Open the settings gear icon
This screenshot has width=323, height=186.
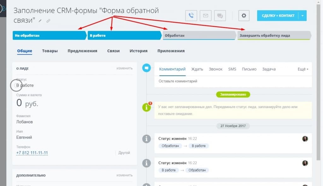pyautogui.click(x=244, y=15)
